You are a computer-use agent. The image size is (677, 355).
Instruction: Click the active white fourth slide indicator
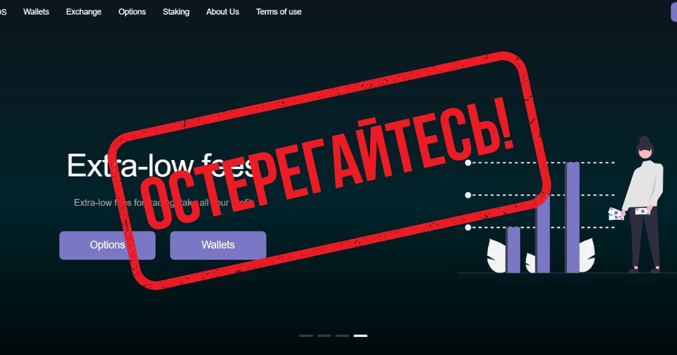coord(361,335)
